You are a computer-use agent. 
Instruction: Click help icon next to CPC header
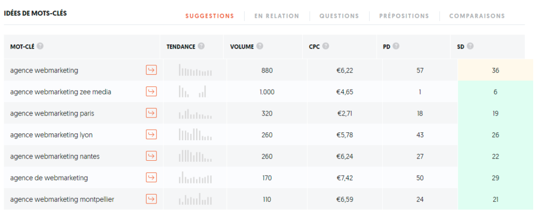click(x=325, y=46)
